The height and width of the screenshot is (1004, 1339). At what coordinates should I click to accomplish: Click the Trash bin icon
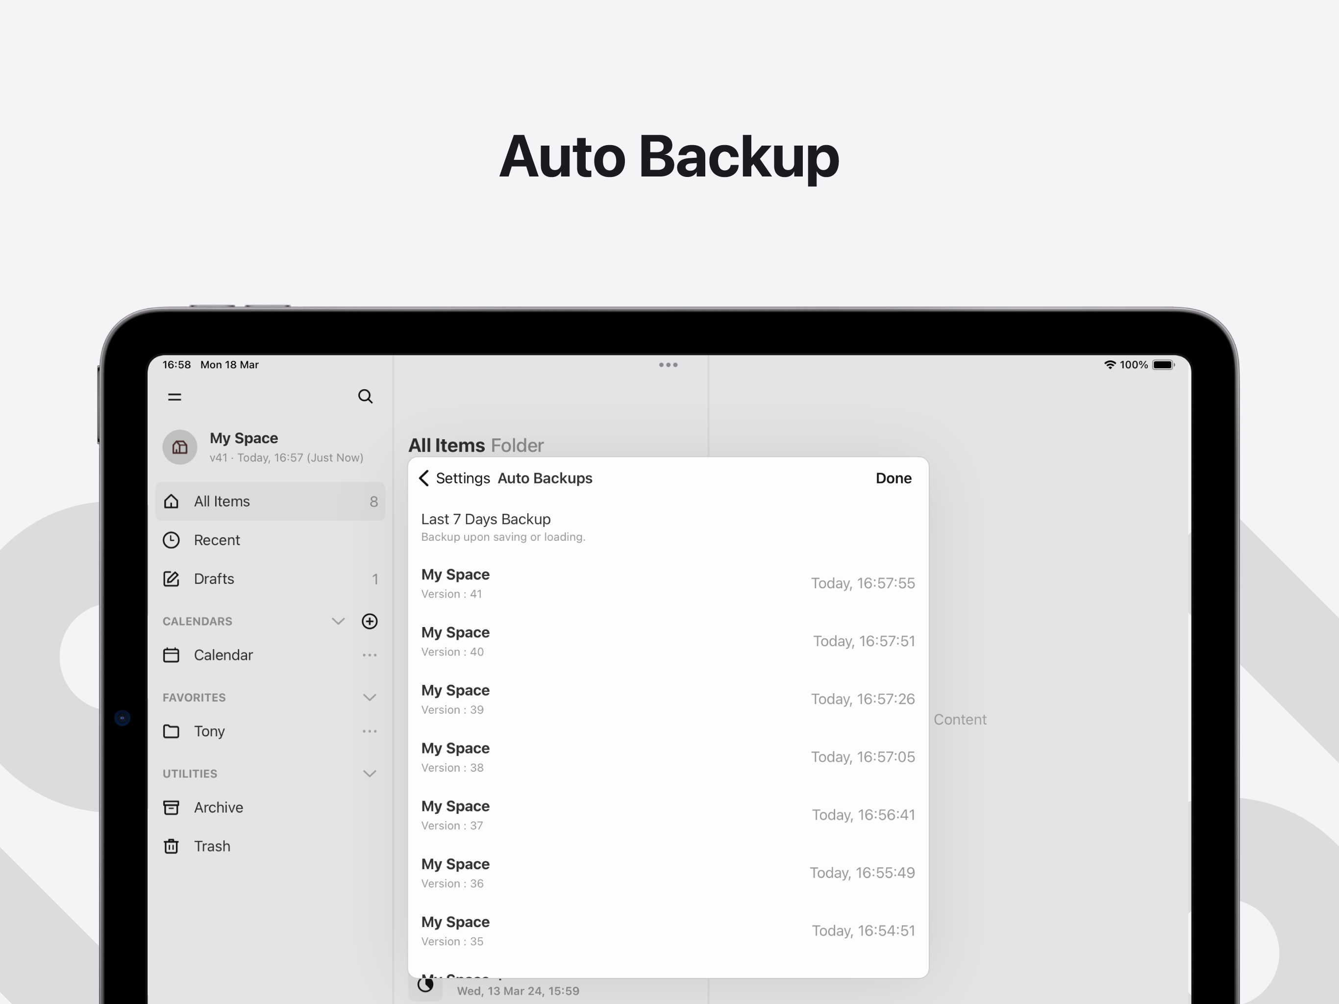[172, 846]
